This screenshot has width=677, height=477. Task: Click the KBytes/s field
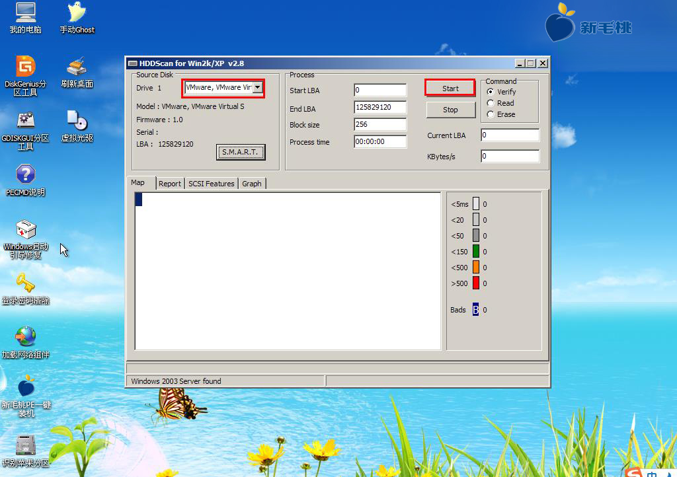(x=510, y=156)
